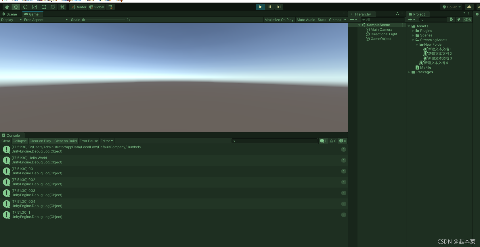Toggle pivot mode Center button
480x247 pixels.
click(79, 7)
